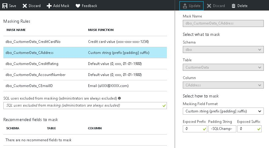This screenshot has height=148, width=269.
Task: Click the Padding String input field
Action: click(222, 129)
